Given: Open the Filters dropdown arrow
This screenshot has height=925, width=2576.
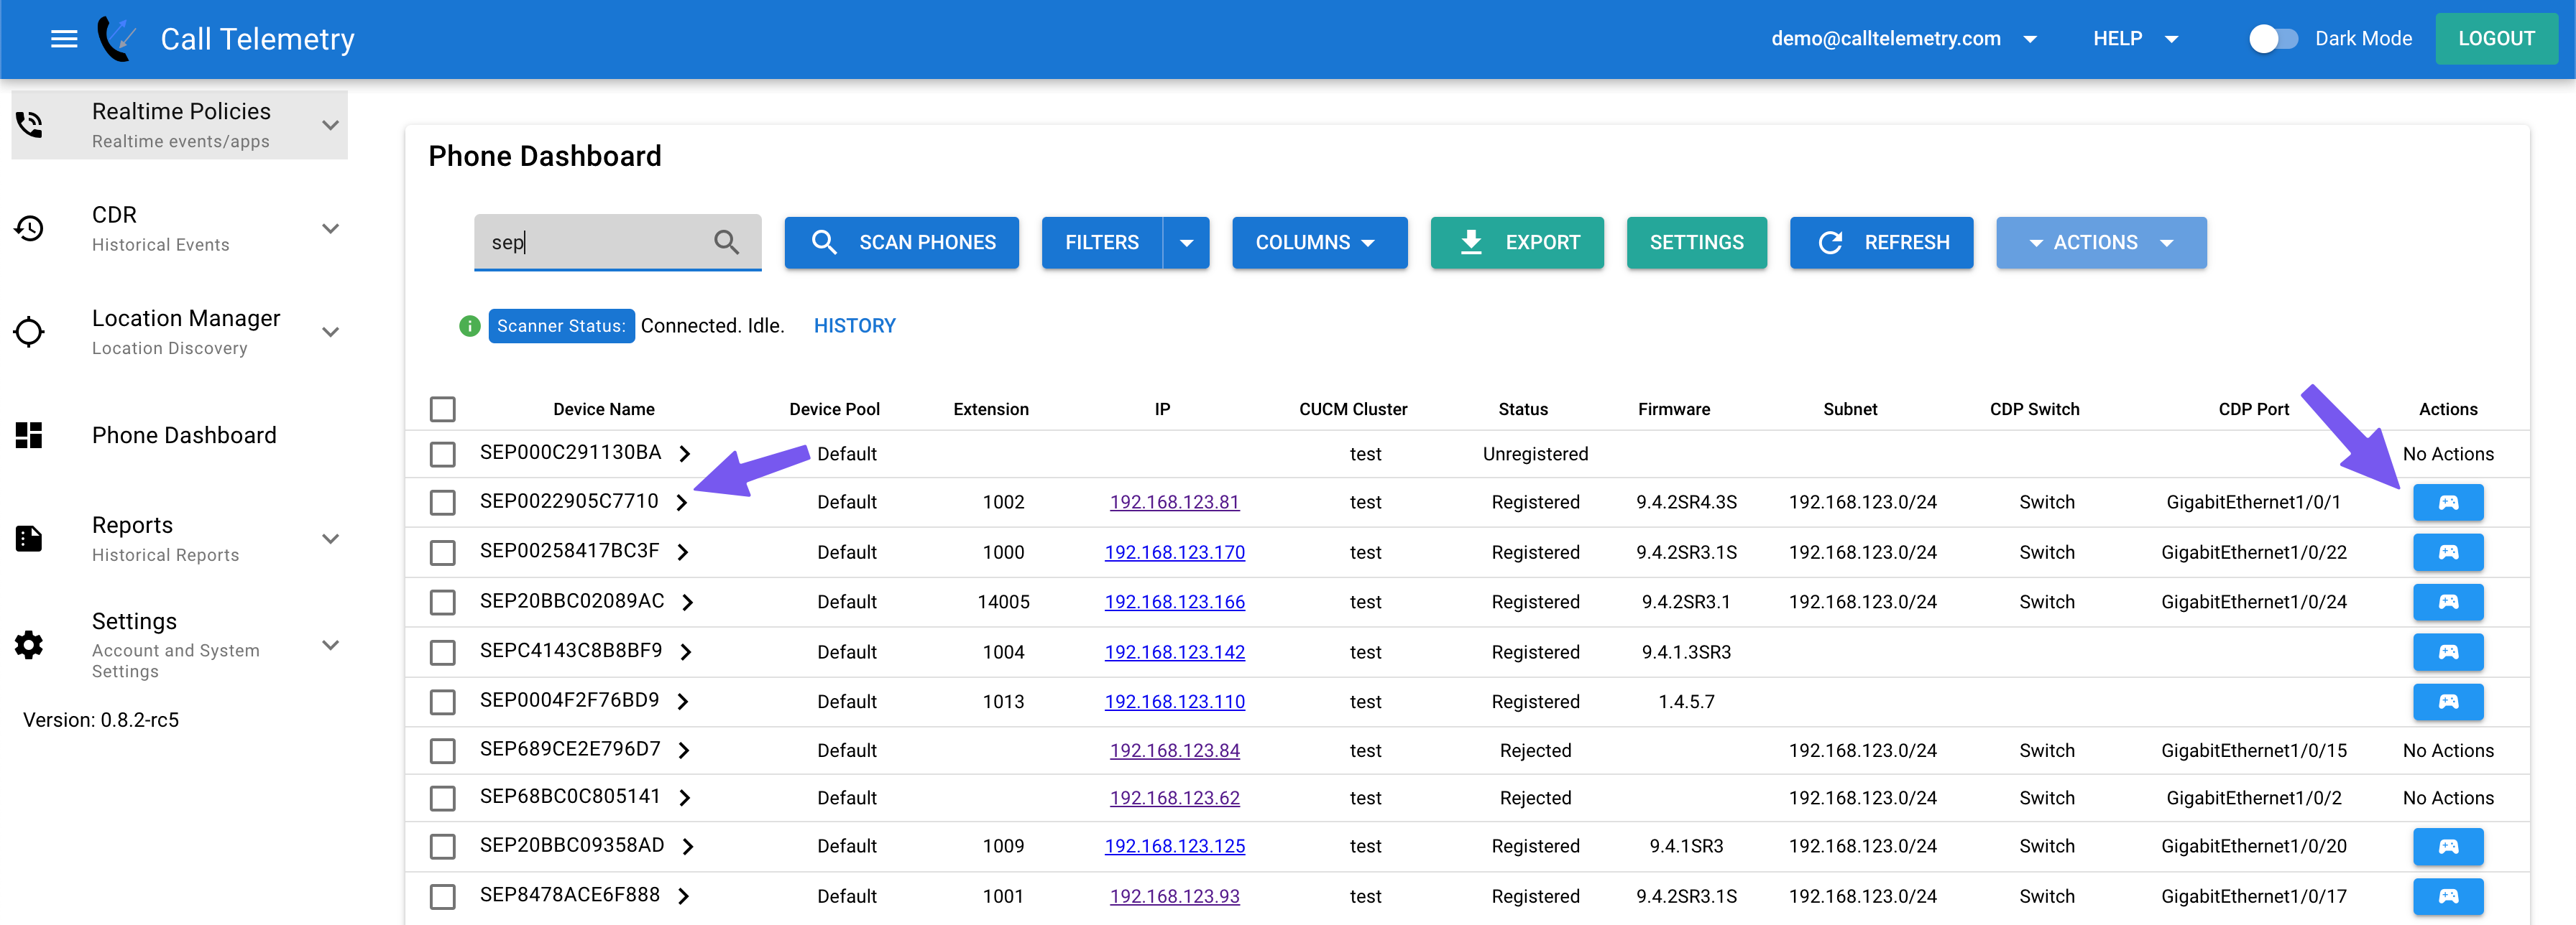Looking at the screenshot, I should pyautogui.click(x=1186, y=243).
